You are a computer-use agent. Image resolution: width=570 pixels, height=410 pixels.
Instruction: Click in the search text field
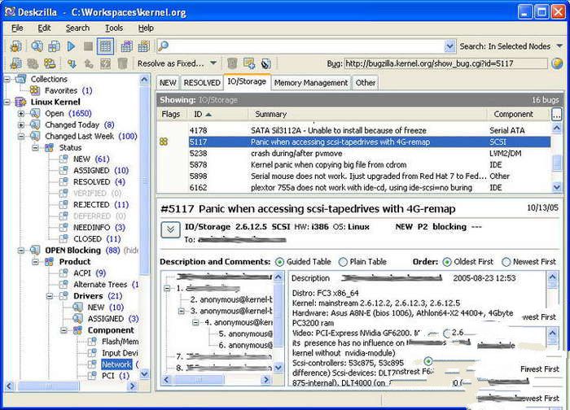(305, 46)
